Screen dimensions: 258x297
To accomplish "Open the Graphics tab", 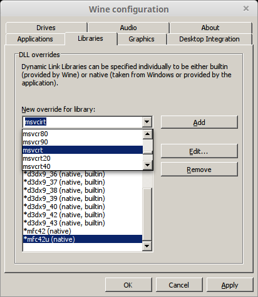I will click(142, 39).
